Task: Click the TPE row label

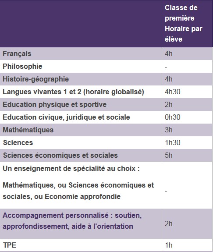Action: (10, 245)
